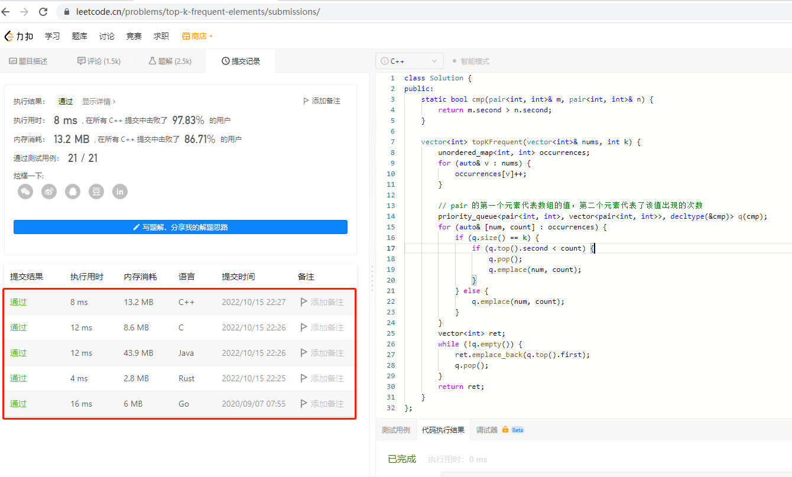Screen dimensions: 792x477
Task: Click the 内存消耗 column header
Action: coord(141,277)
